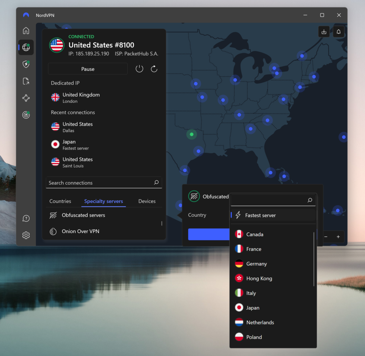Maximize the NordVPN window
The width and height of the screenshot is (365, 356).
[x=322, y=15]
